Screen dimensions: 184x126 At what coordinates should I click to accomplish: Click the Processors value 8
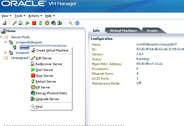tap(137, 69)
